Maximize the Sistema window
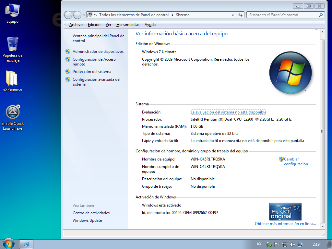The image size is (332, 249). (309, 6)
